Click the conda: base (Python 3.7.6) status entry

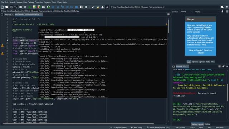tap(159, 128)
